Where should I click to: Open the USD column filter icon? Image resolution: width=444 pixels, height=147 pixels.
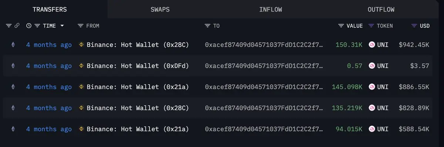click(414, 26)
